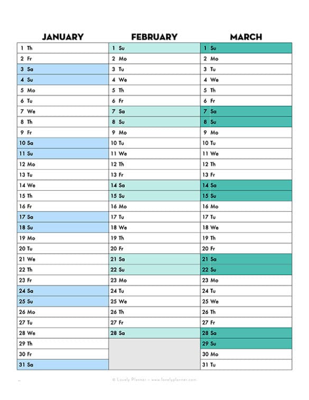The width and height of the screenshot is (309, 400).
Task: Click the MARCH month heading
Action: point(246,37)
